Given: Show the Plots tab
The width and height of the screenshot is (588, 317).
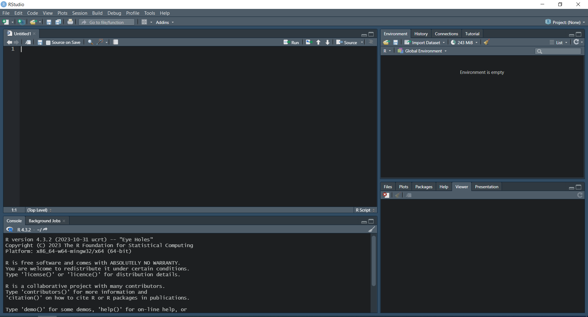Looking at the screenshot, I should (403, 187).
